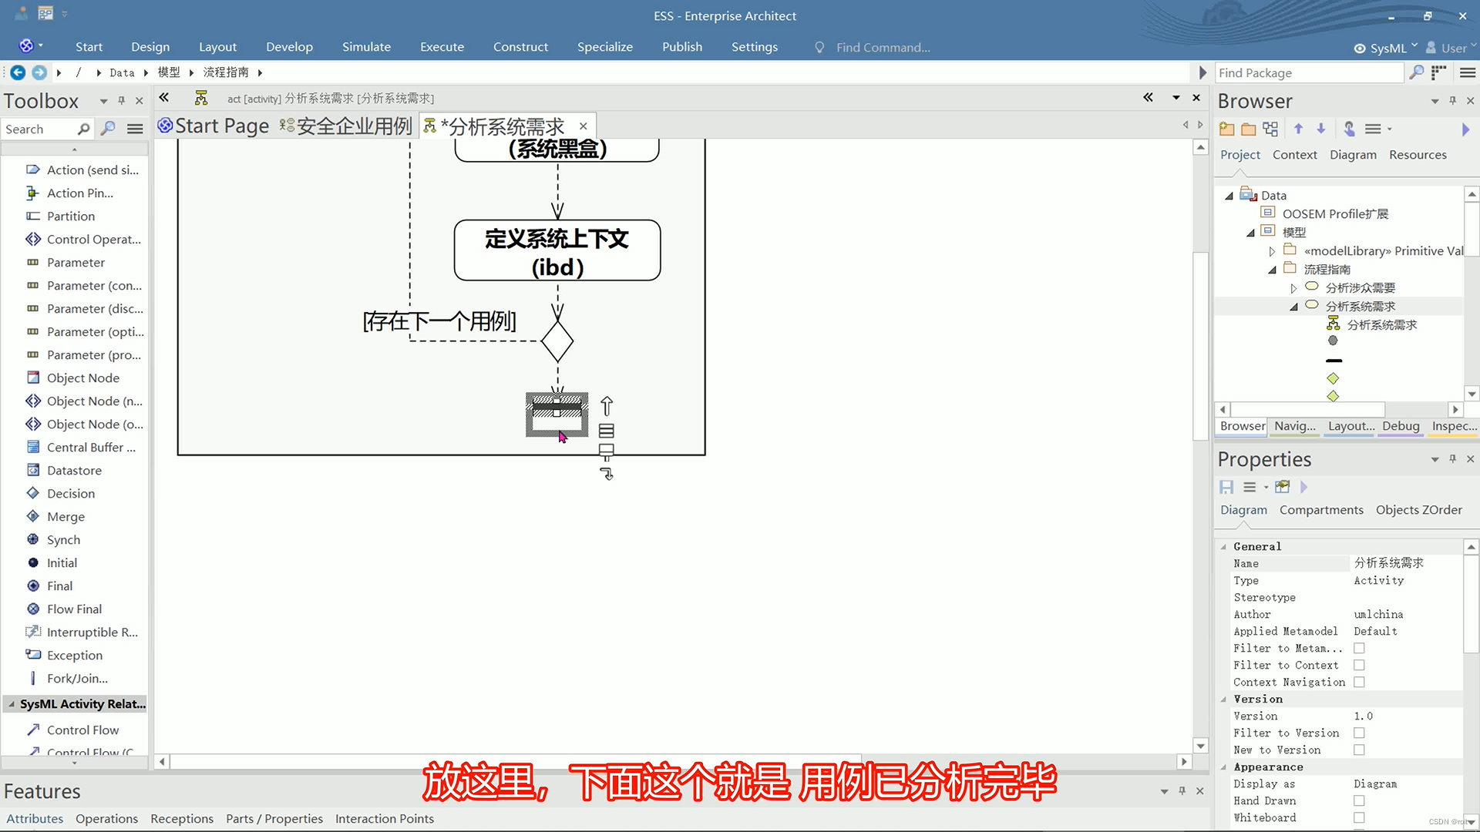Select the Fork/Join element
This screenshot has width=1480, height=832.
(x=77, y=678)
